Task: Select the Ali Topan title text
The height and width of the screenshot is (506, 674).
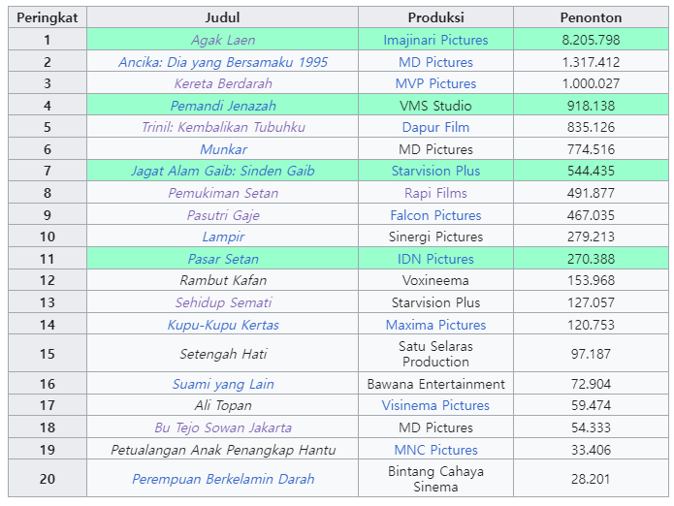Action: click(x=223, y=405)
